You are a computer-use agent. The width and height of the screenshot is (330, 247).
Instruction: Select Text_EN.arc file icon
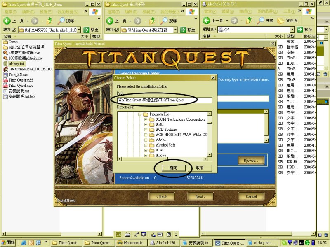5,75
